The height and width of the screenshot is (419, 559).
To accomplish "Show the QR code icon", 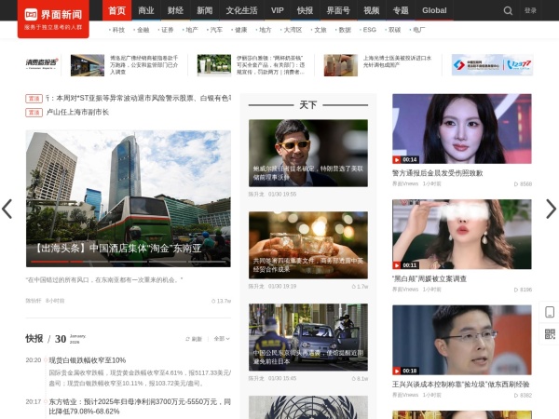I will point(550,333).
